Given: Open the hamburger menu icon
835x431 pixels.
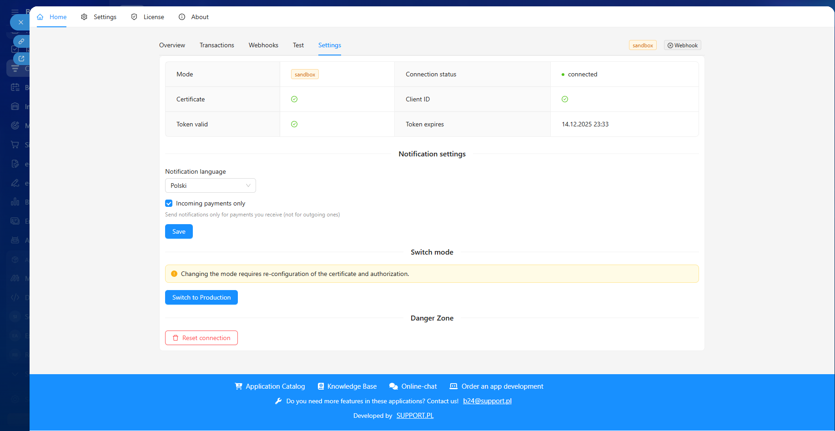Looking at the screenshot, I should 15,12.
